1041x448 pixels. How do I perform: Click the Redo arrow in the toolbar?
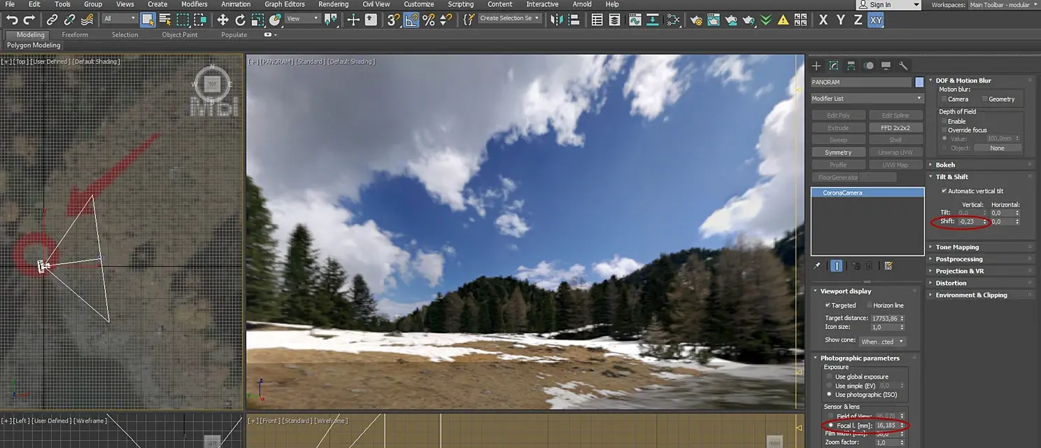coord(29,20)
